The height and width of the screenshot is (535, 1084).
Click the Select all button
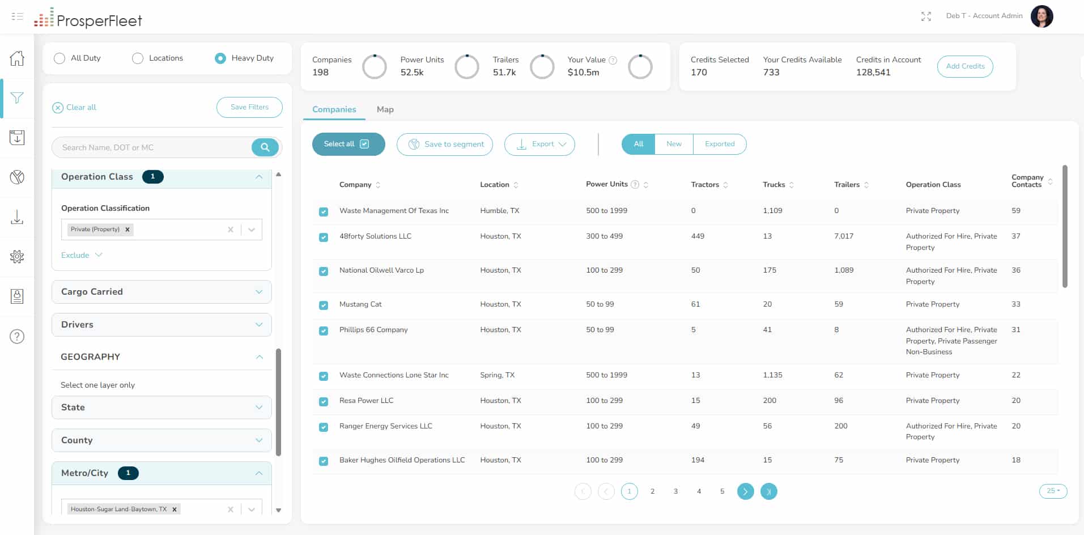(348, 144)
